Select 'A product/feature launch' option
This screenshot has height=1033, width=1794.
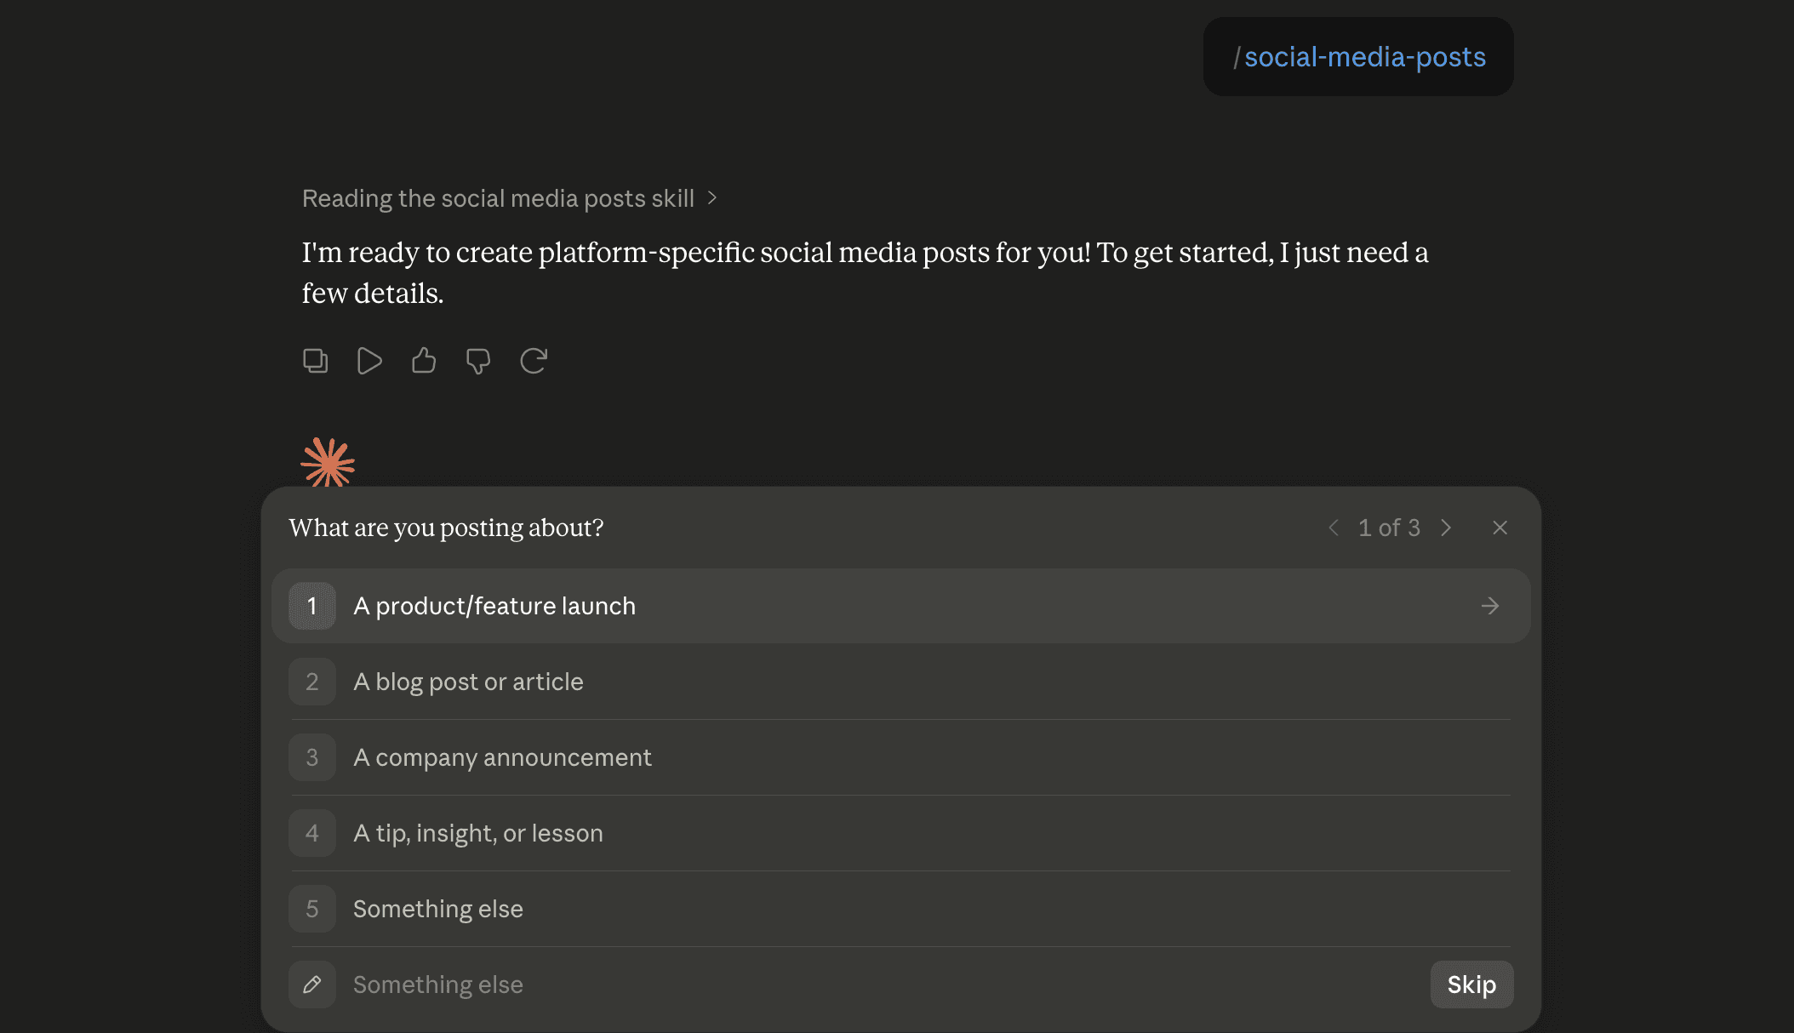pos(900,606)
